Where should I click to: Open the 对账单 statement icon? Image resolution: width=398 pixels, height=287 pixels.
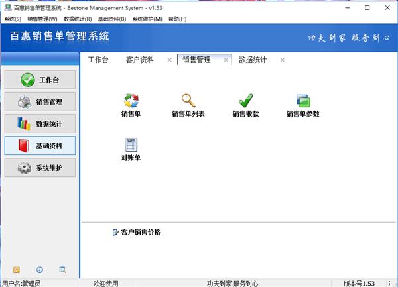click(131, 149)
